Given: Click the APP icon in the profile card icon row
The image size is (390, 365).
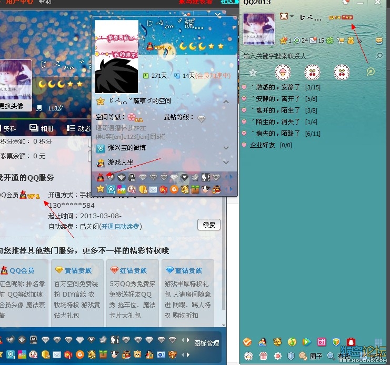Looking at the screenshot, I should [122, 189].
